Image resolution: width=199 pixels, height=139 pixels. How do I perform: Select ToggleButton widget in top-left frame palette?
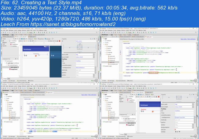14,44
